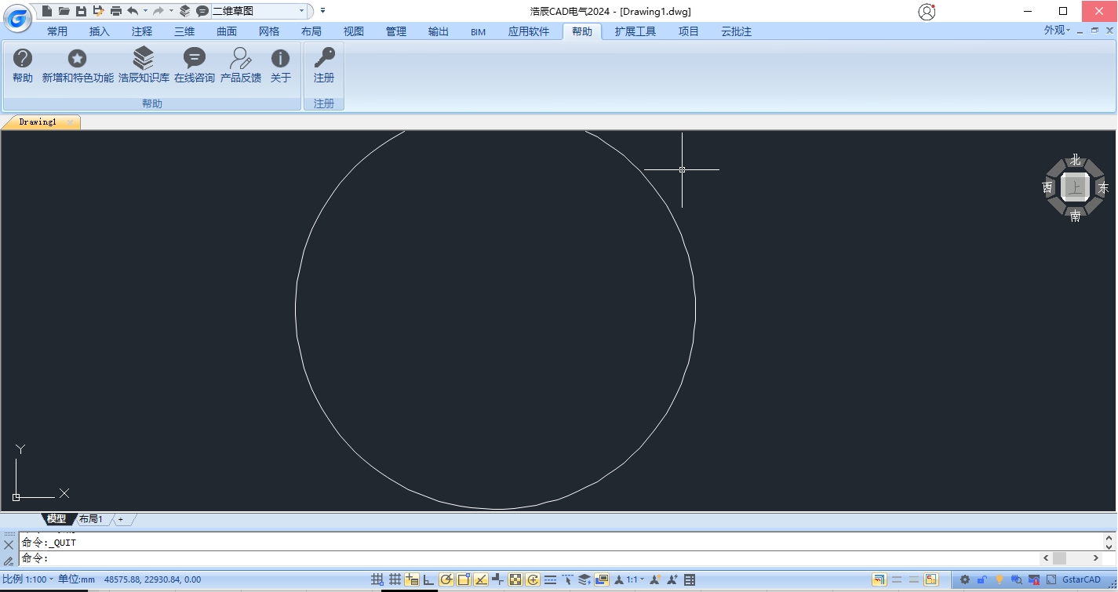Click 东 east on the view compass
This screenshot has width=1118, height=592.
pos(1103,188)
